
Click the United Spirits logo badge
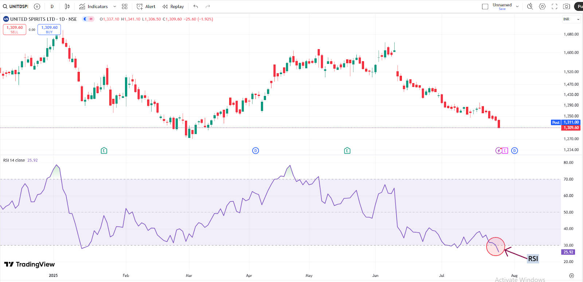tap(6, 19)
